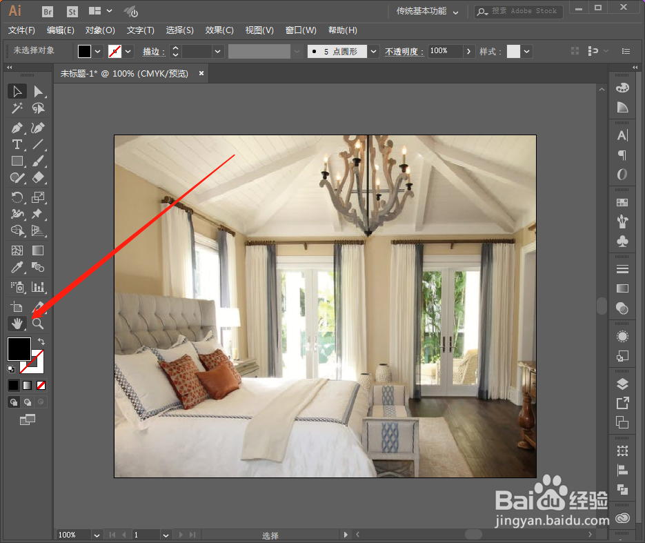This screenshot has width=645, height=543.
Task: Pick the Symbol Sprayer tool
Action: [17, 287]
